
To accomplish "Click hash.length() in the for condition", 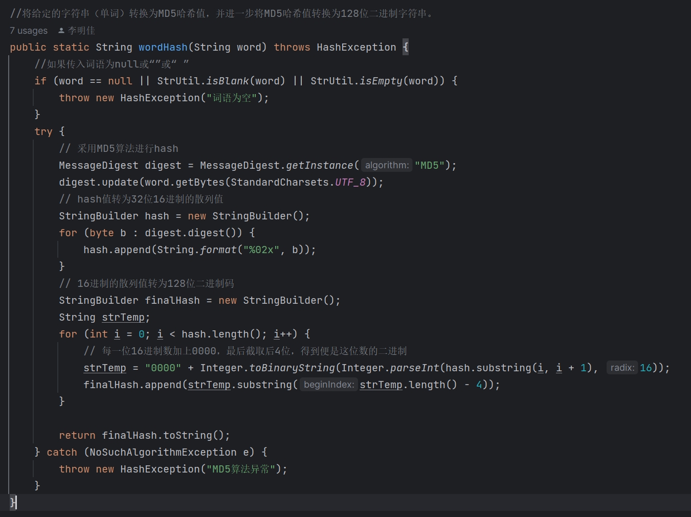I will [x=221, y=334].
